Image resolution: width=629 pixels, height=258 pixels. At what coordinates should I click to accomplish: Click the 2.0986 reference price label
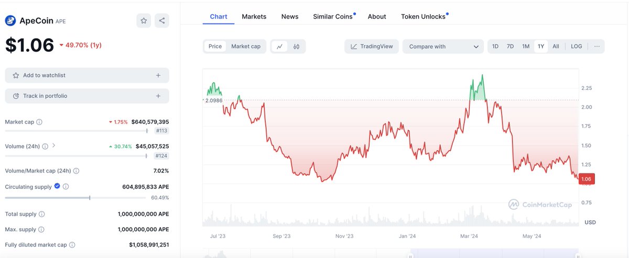213,100
